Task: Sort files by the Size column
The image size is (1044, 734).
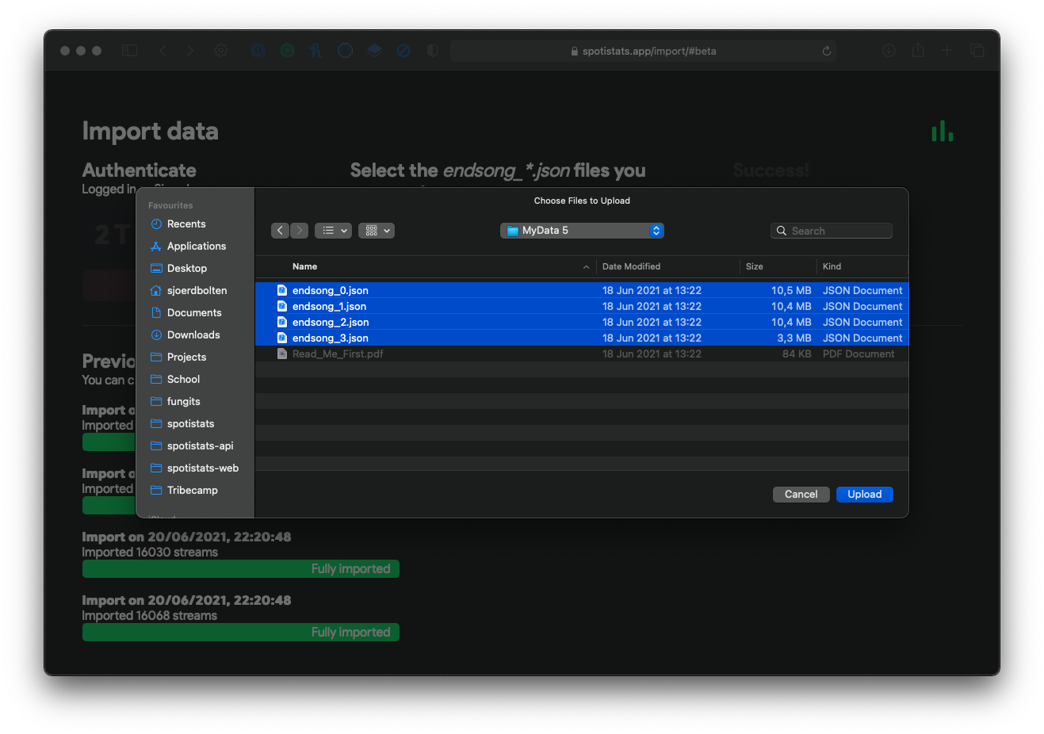Action: 755,267
